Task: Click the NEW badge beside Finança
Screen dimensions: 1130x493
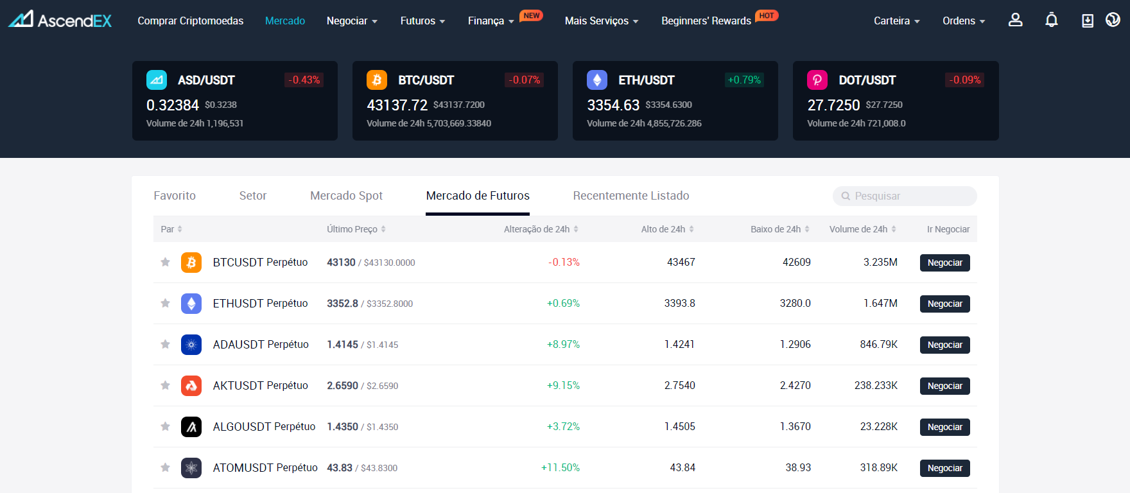Action: pos(531,15)
